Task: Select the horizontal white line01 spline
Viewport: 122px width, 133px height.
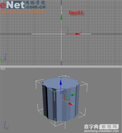Action: [61, 34]
